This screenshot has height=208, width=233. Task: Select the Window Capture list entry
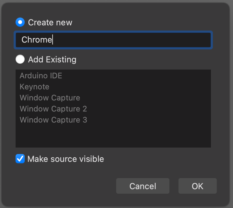(50, 98)
